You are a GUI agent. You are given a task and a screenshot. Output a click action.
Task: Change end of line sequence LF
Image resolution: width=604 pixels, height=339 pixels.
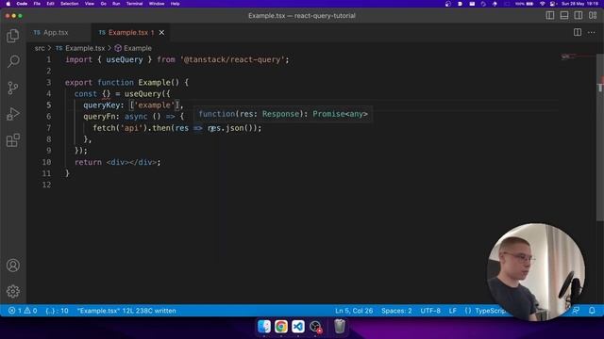(453, 311)
